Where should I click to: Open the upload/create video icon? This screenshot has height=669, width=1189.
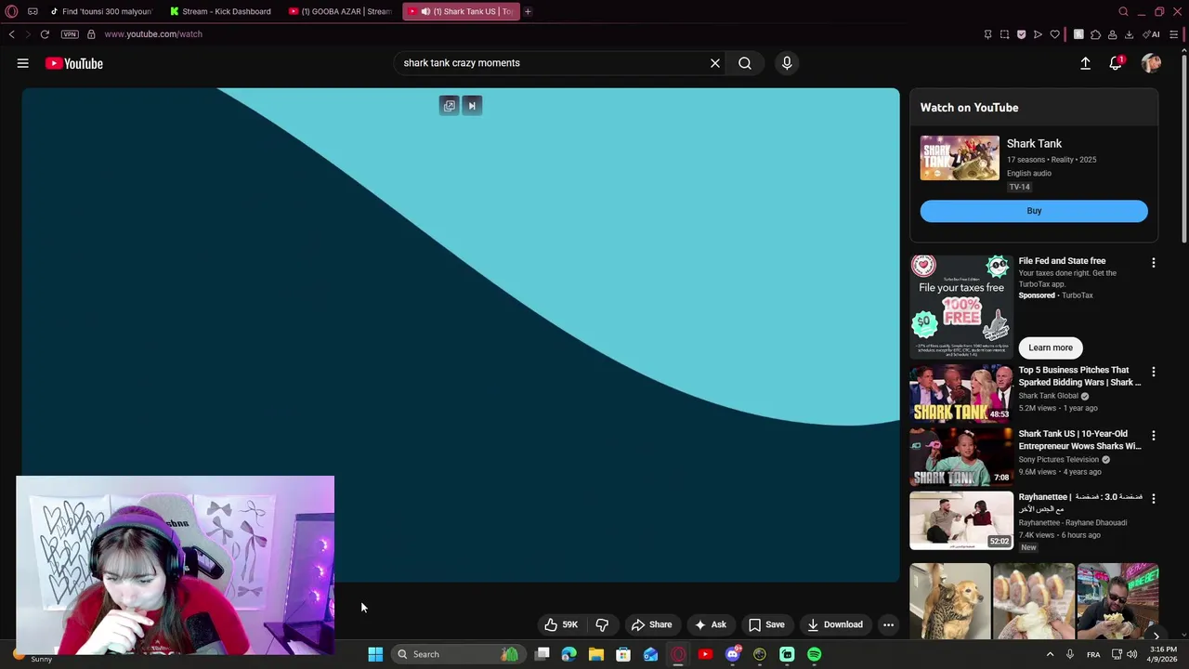pos(1085,63)
